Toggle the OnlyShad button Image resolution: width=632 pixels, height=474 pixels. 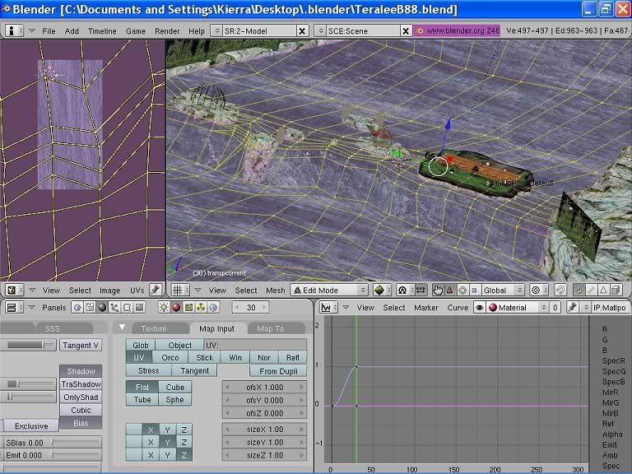[x=81, y=397]
